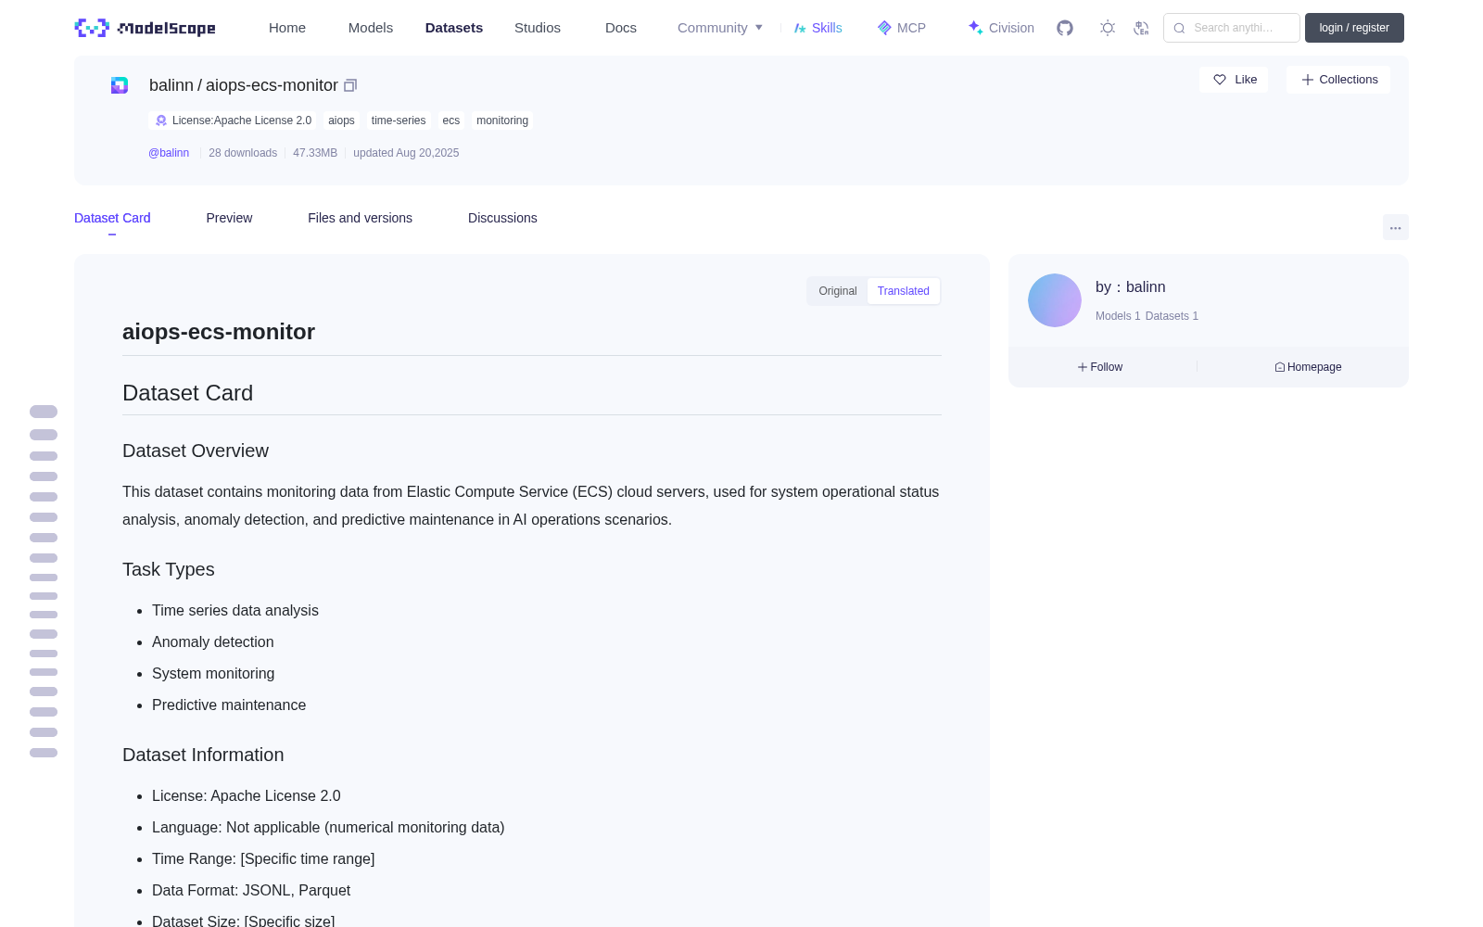Click the "Predictive maintenance" list item

[x=229, y=705]
